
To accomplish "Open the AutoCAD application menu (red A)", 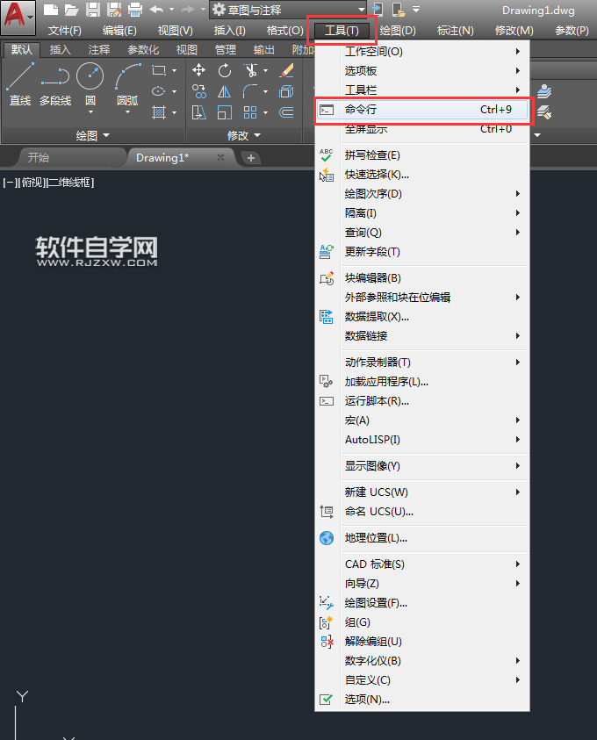I will click(x=18, y=17).
